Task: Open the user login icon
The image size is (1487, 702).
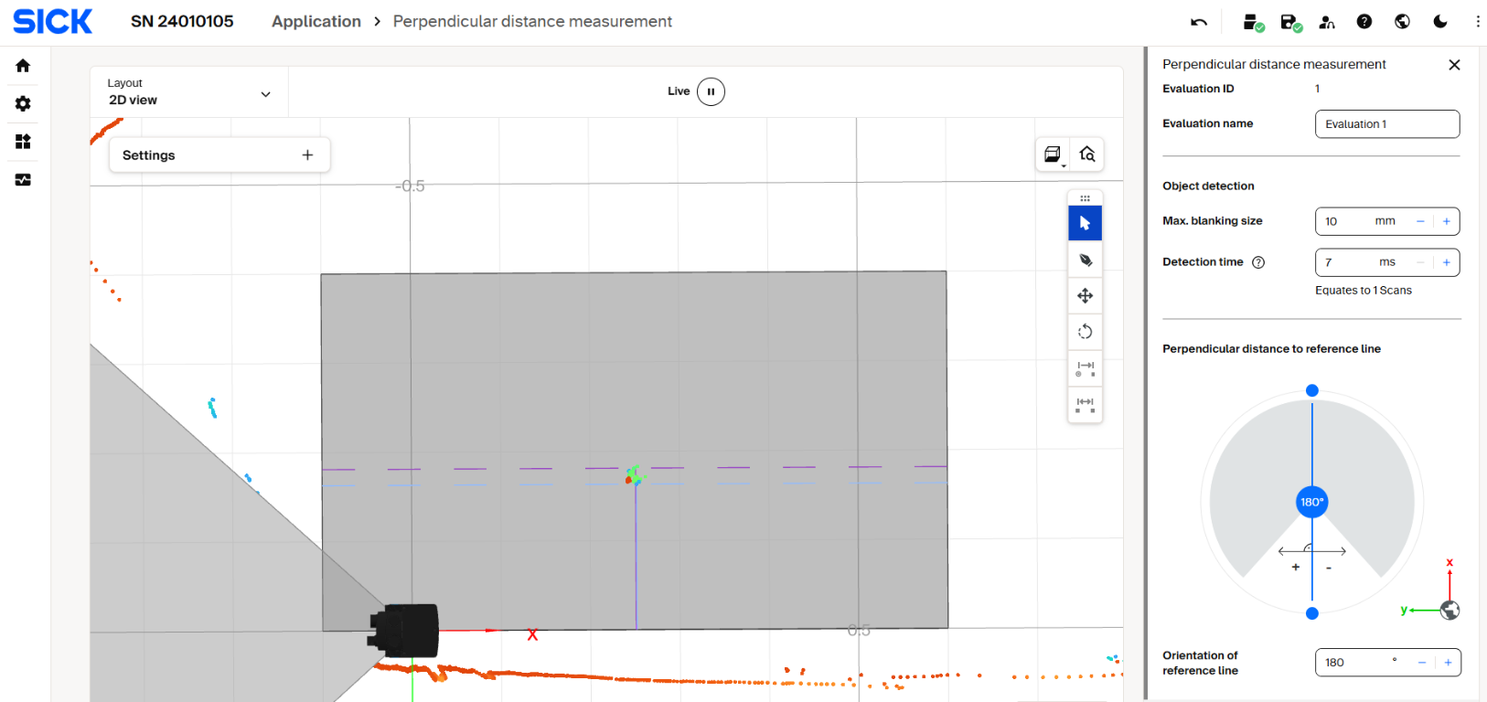Action: 1327,22
